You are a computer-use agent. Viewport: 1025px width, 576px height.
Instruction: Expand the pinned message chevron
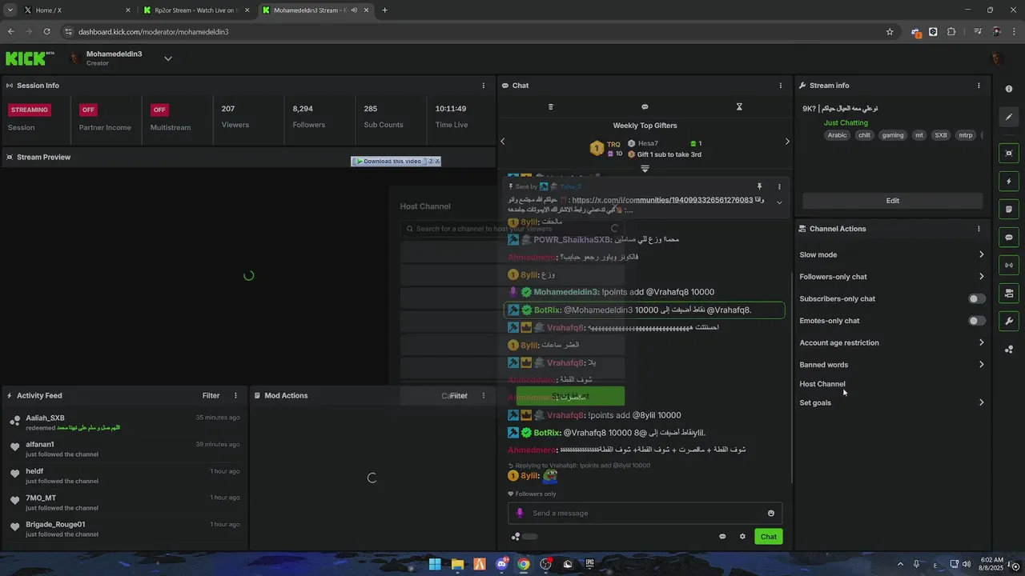coord(779,202)
